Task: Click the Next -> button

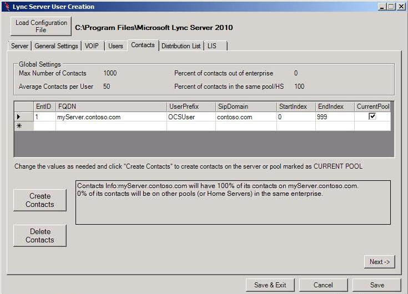Action: click(x=379, y=262)
